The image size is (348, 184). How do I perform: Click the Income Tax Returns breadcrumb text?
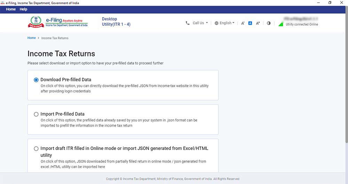point(55,38)
